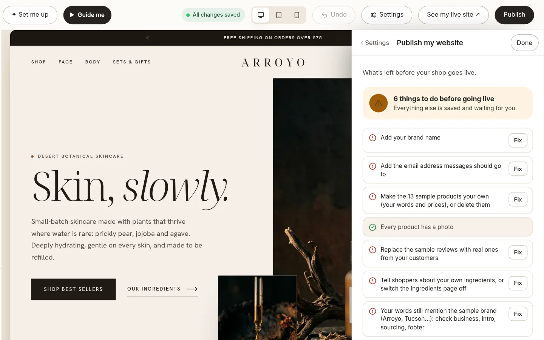Viewport: 544px width, 340px height.
Task: Switch to mobile phone preview view
Action: (297, 15)
